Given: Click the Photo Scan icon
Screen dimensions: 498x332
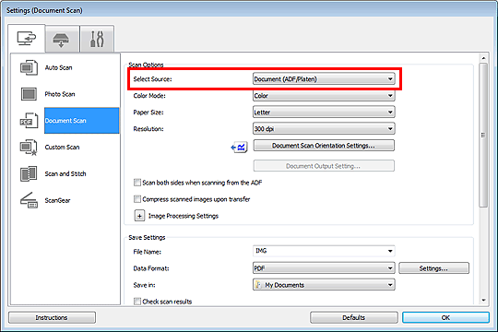Looking at the screenshot, I should [x=29, y=94].
